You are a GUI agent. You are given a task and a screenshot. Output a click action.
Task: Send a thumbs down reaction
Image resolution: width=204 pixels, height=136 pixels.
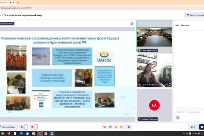116,127
